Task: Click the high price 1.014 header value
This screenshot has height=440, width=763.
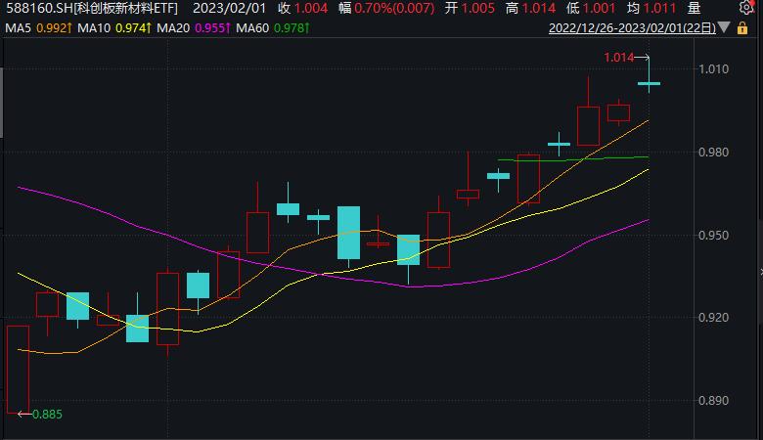Action: pos(539,8)
